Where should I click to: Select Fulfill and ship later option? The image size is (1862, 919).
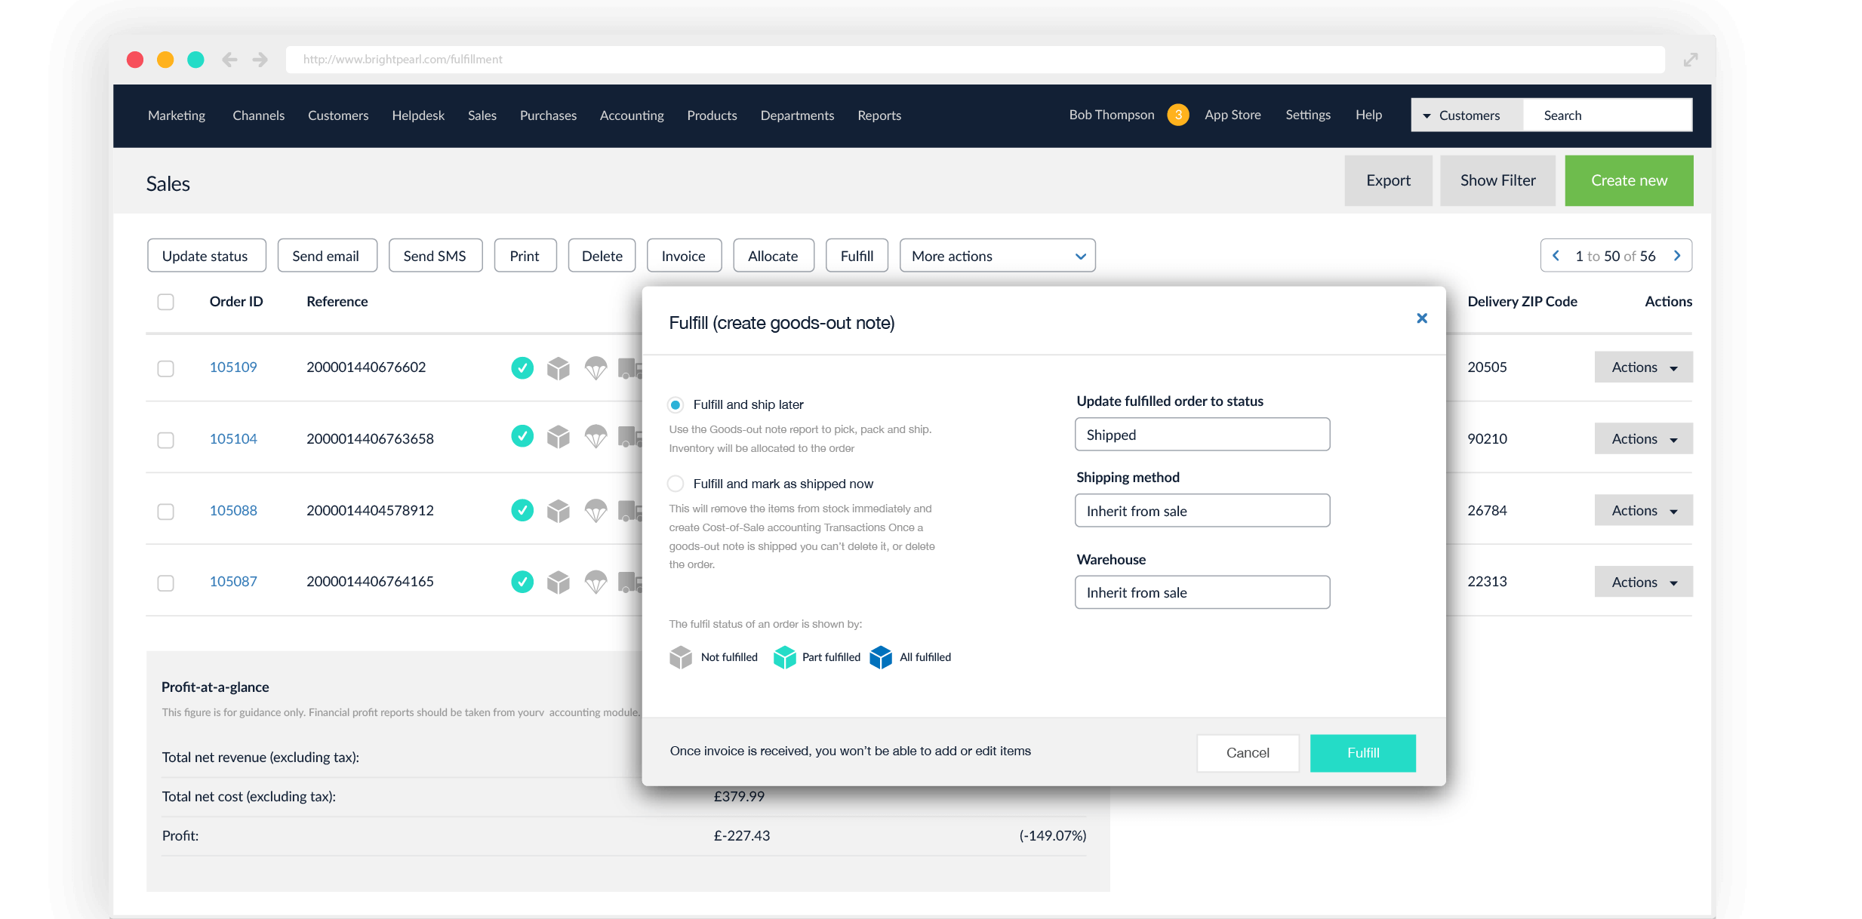676,405
